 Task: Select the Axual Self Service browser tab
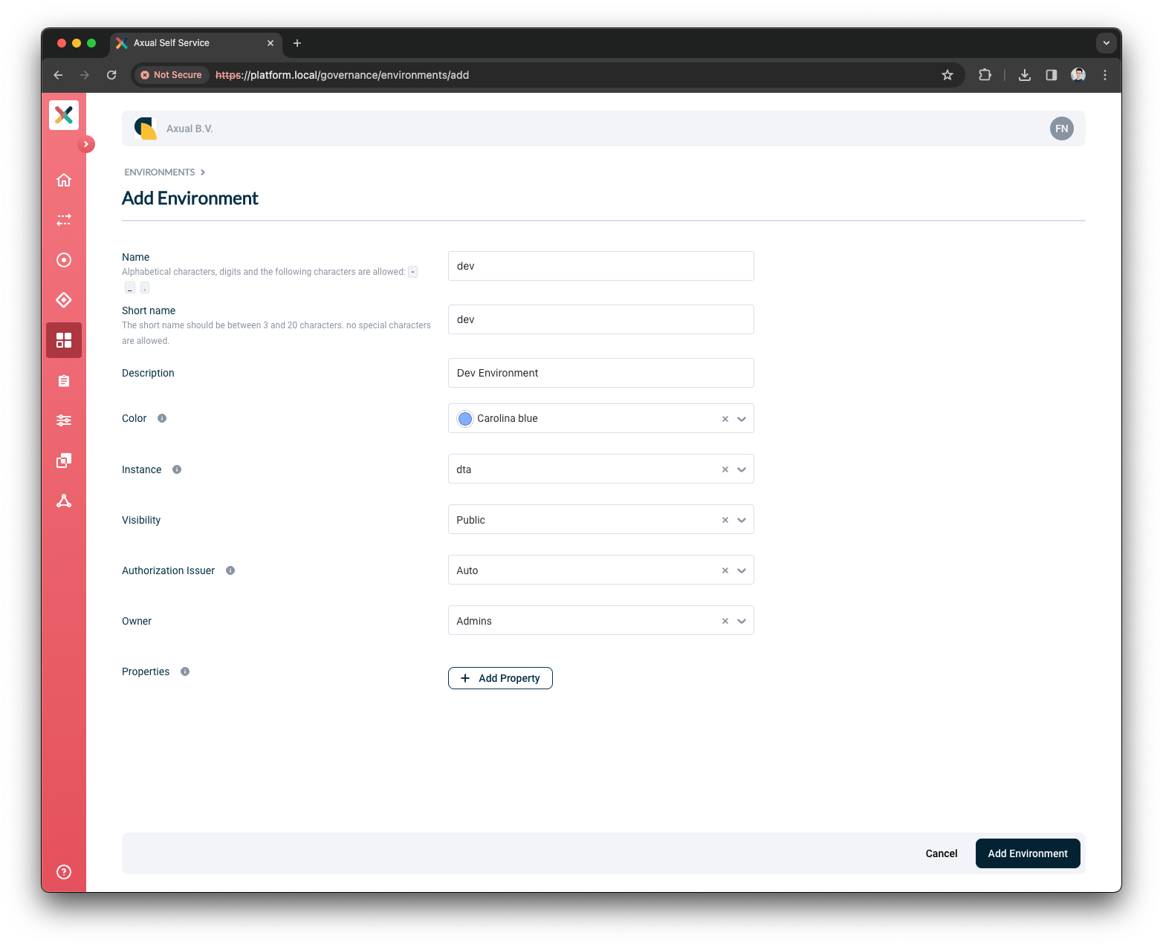(x=196, y=43)
